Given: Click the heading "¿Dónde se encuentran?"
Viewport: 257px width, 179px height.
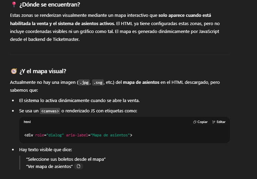Looking at the screenshot, I should click(50, 4).
